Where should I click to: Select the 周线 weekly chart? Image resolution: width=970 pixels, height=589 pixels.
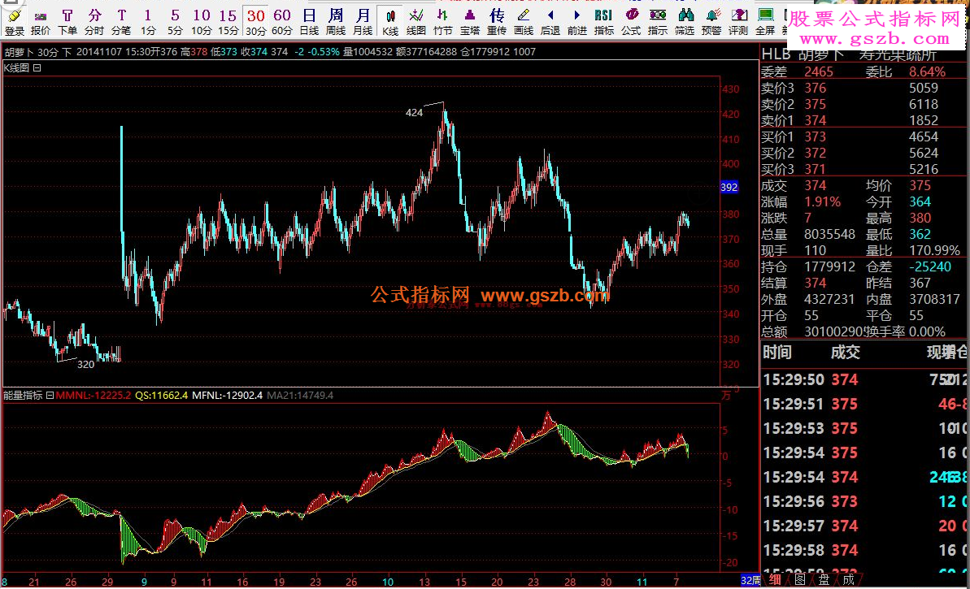336,21
